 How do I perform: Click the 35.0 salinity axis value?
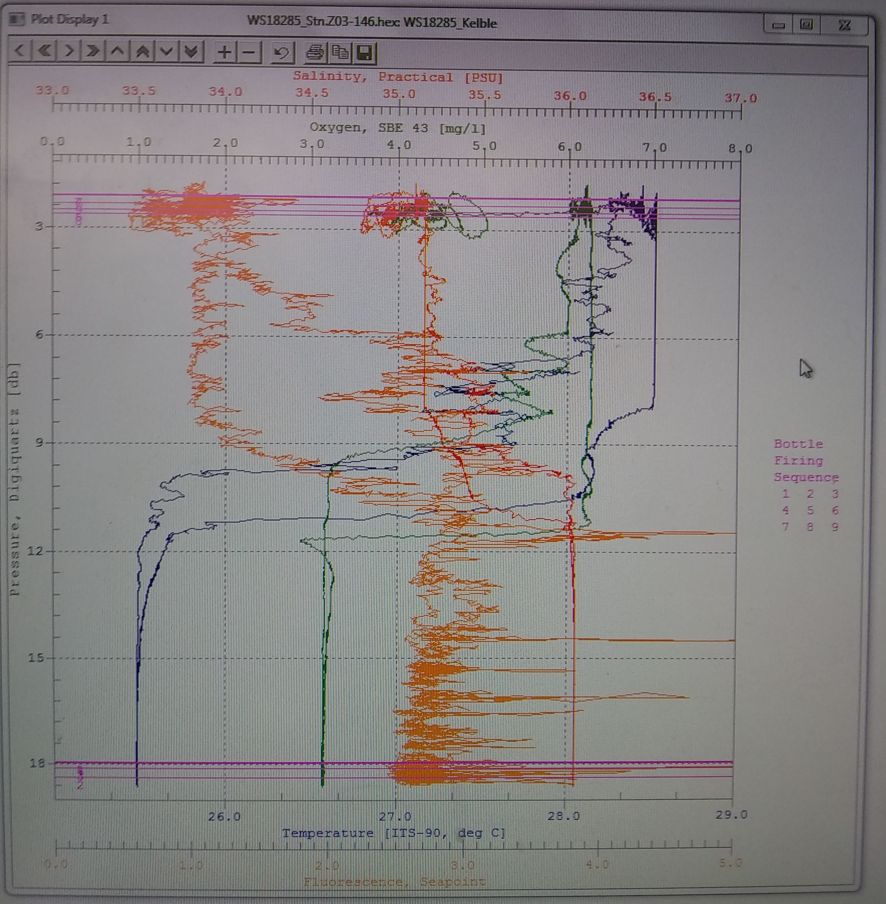[x=399, y=94]
